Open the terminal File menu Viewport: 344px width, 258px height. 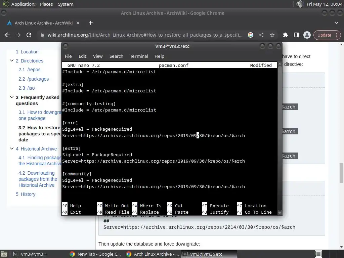[68, 56]
